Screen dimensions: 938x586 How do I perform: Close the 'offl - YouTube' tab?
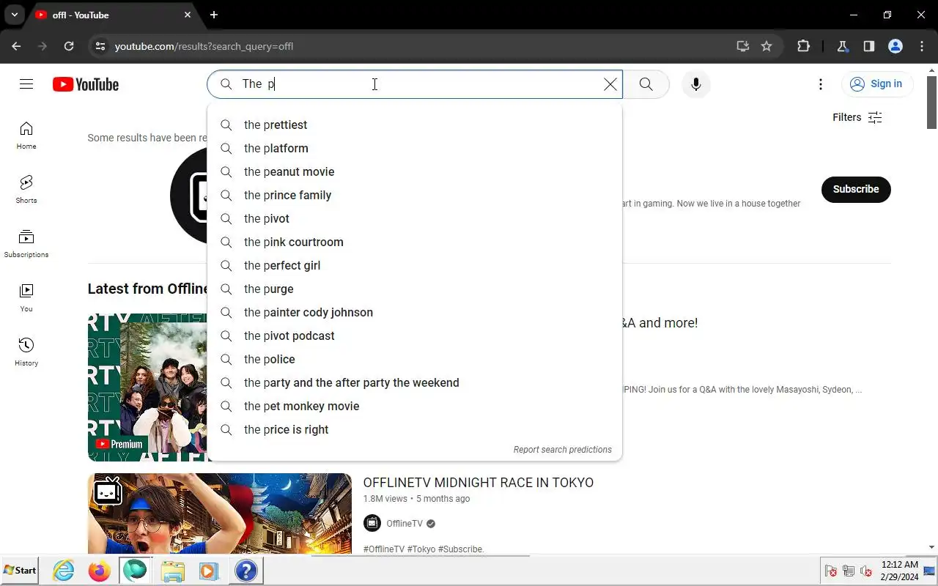pyautogui.click(x=188, y=15)
